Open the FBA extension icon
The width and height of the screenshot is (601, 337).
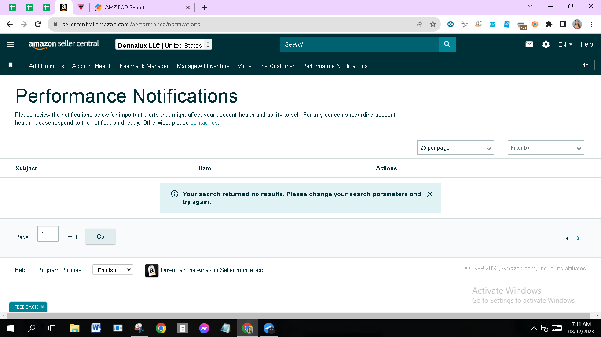click(x=493, y=25)
